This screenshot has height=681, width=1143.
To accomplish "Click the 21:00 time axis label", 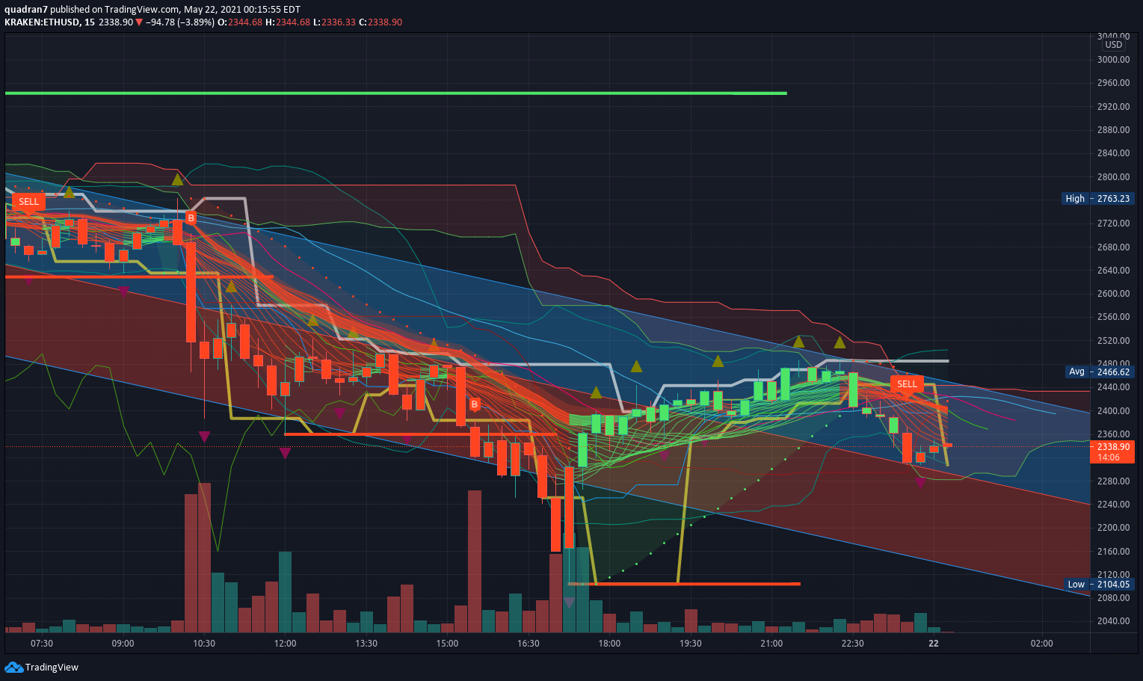I will pos(771,644).
